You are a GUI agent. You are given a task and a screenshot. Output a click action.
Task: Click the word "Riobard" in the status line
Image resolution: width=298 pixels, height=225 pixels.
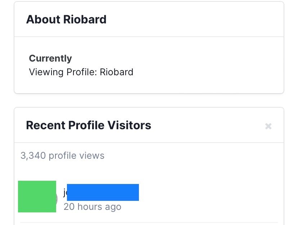coord(117,72)
